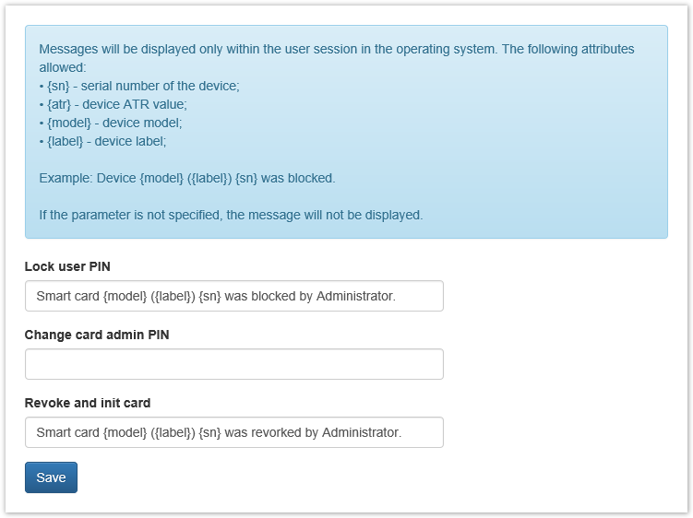Click the {sn} serial number bullet line
The image size is (693, 518).
tap(140, 86)
